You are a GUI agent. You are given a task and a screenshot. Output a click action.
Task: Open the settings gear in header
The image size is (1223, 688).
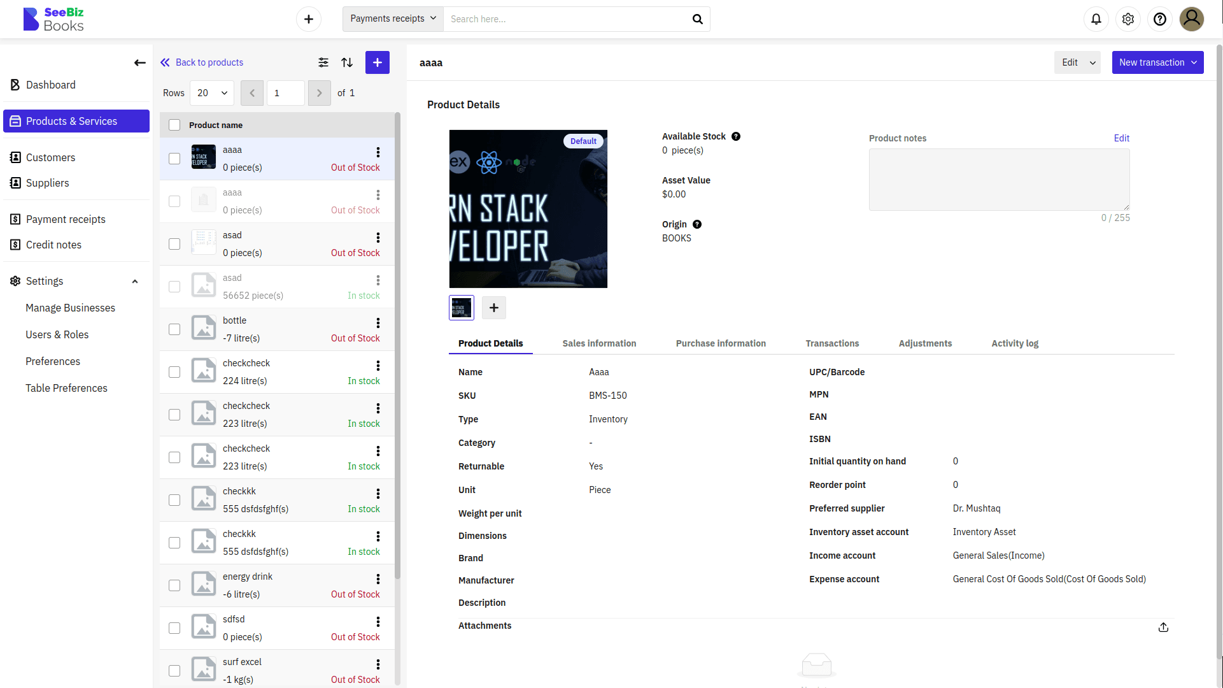1128,19
